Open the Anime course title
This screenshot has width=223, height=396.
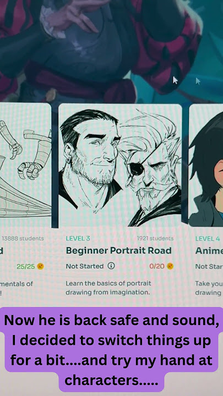click(209, 251)
